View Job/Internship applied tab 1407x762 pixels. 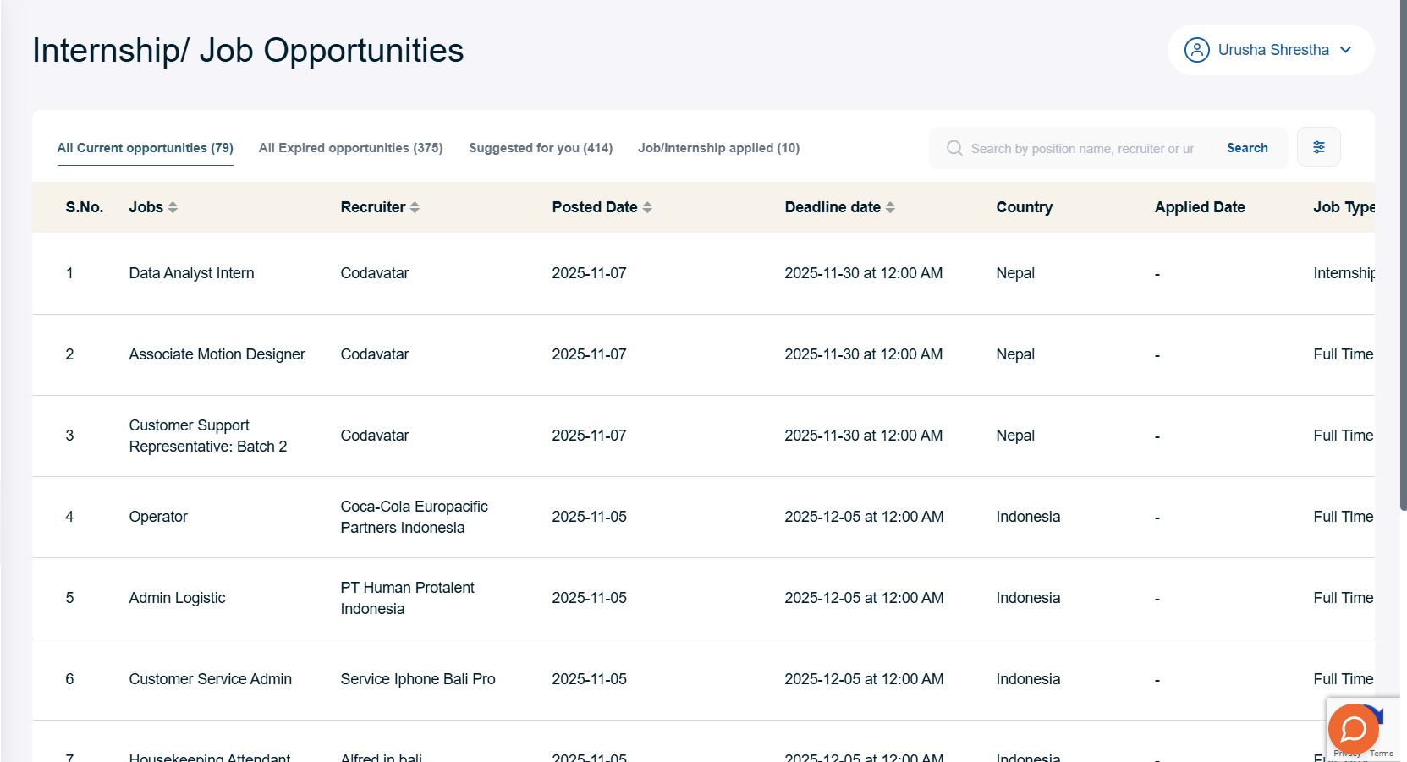click(x=718, y=148)
